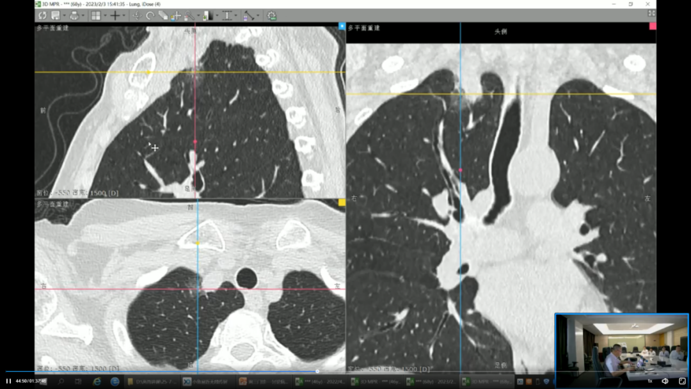Click the save image icon

click(56, 15)
